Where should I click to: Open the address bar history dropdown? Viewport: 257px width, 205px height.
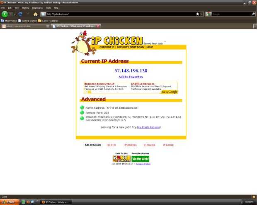click(x=202, y=14)
